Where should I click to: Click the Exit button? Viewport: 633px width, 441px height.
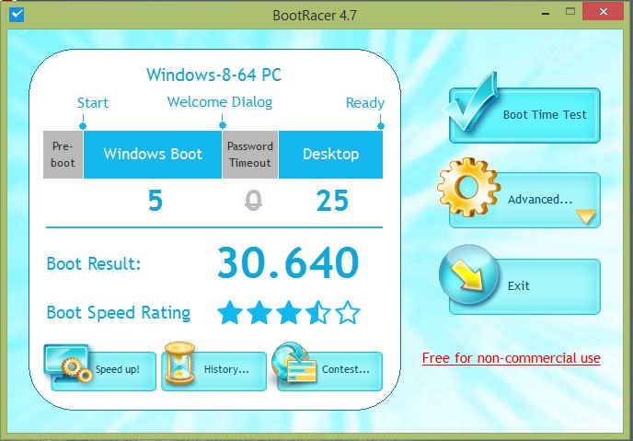coord(524,286)
